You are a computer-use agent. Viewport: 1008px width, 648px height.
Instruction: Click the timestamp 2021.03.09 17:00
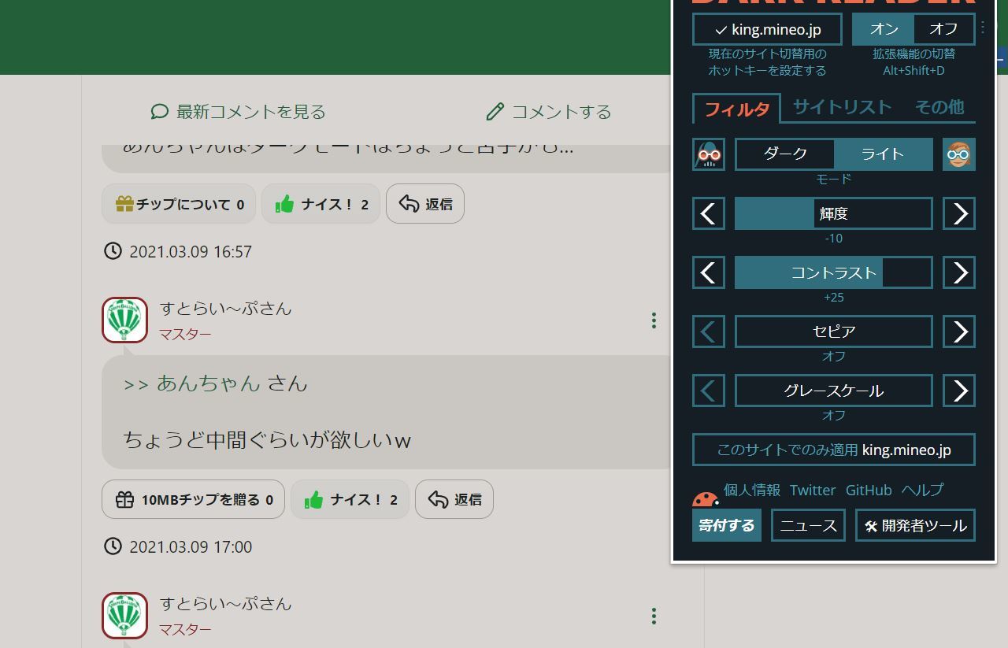pyautogui.click(x=191, y=546)
